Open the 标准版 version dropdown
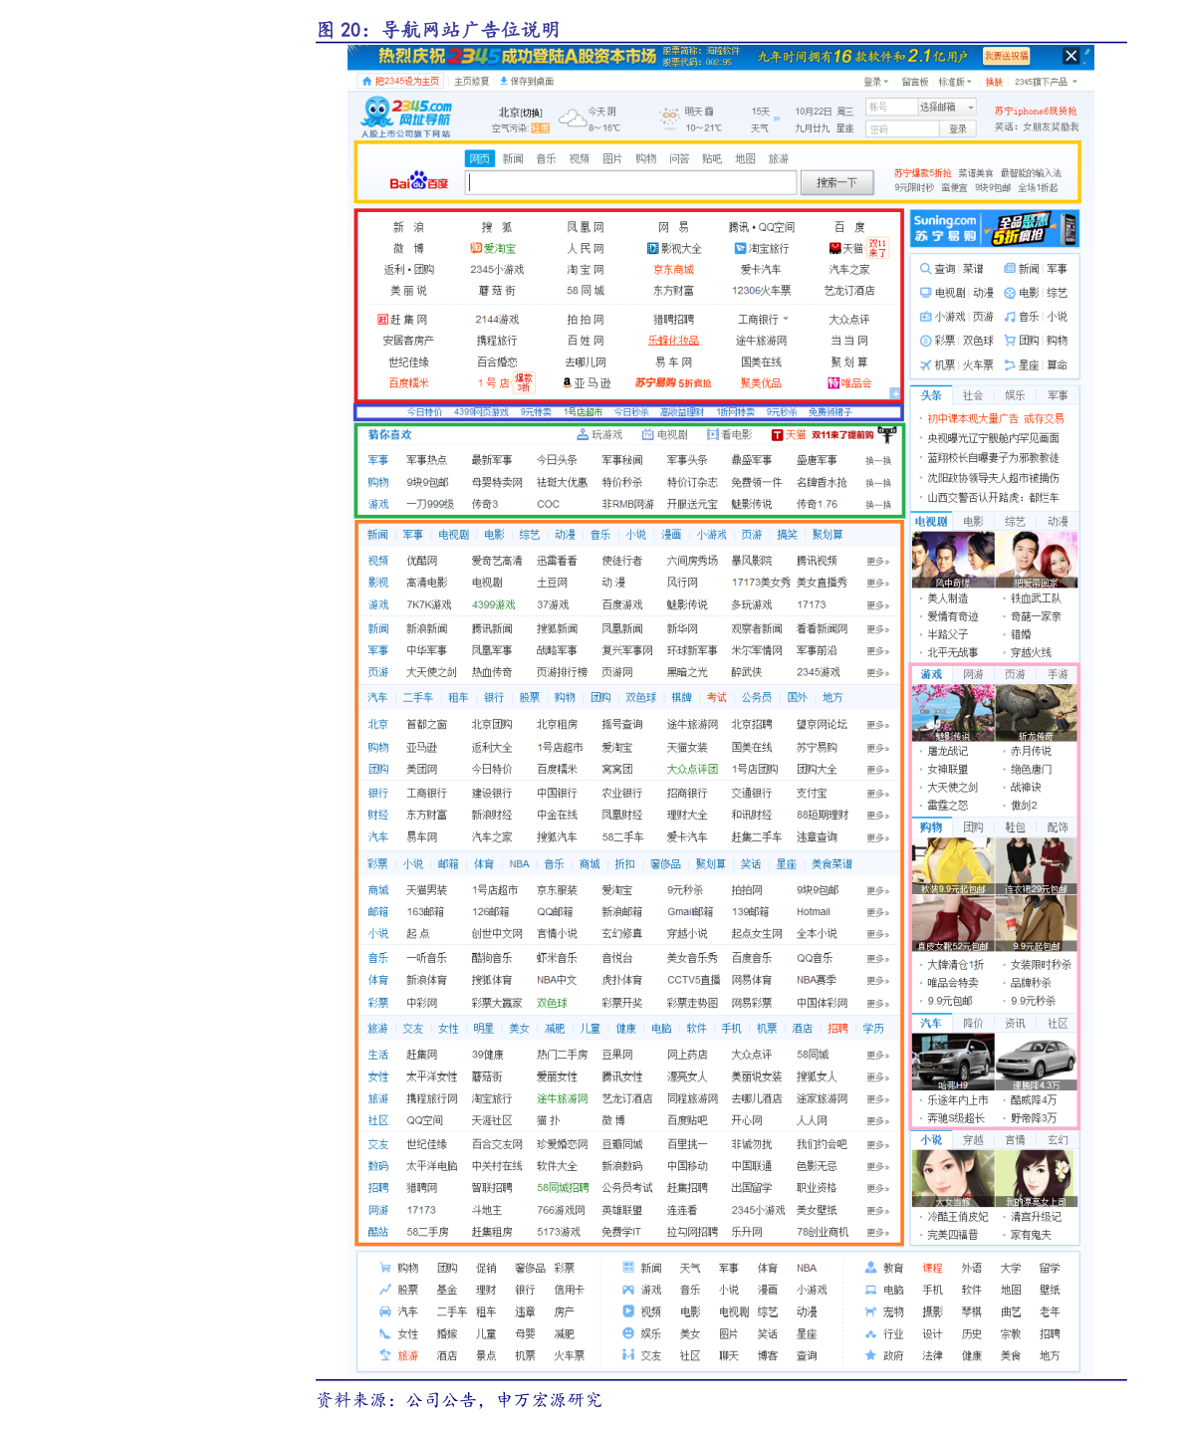Viewport: 1186px width, 1429px height. [954, 82]
